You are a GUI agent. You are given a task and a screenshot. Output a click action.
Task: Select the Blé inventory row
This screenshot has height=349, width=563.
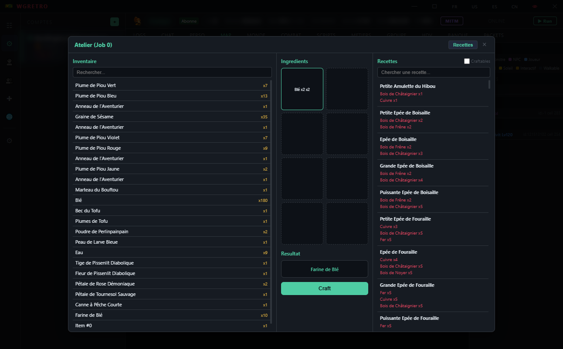pyautogui.click(x=172, y=200)
